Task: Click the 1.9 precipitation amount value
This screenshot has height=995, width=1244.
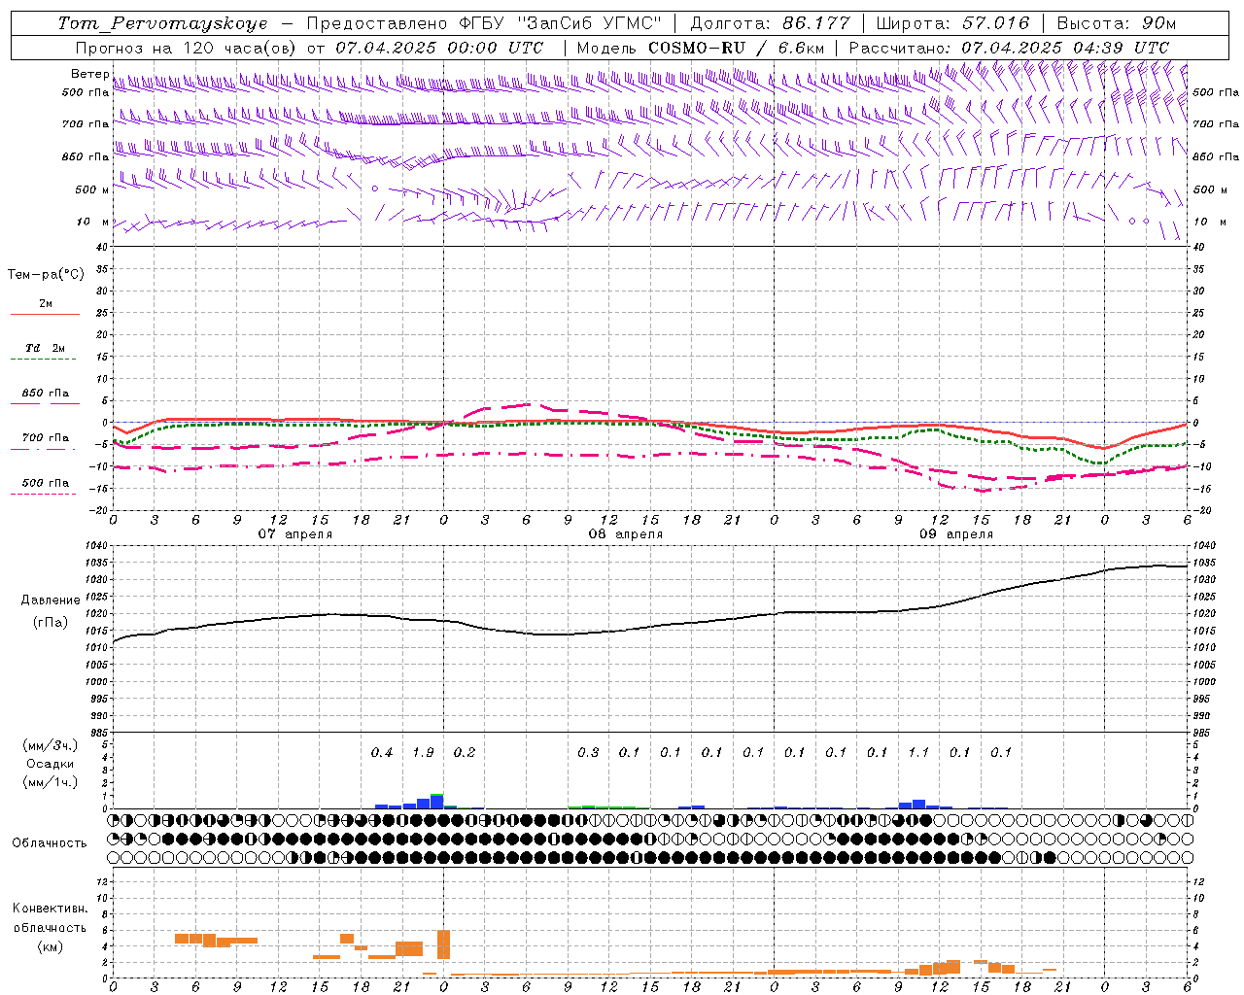Action: 423,752
